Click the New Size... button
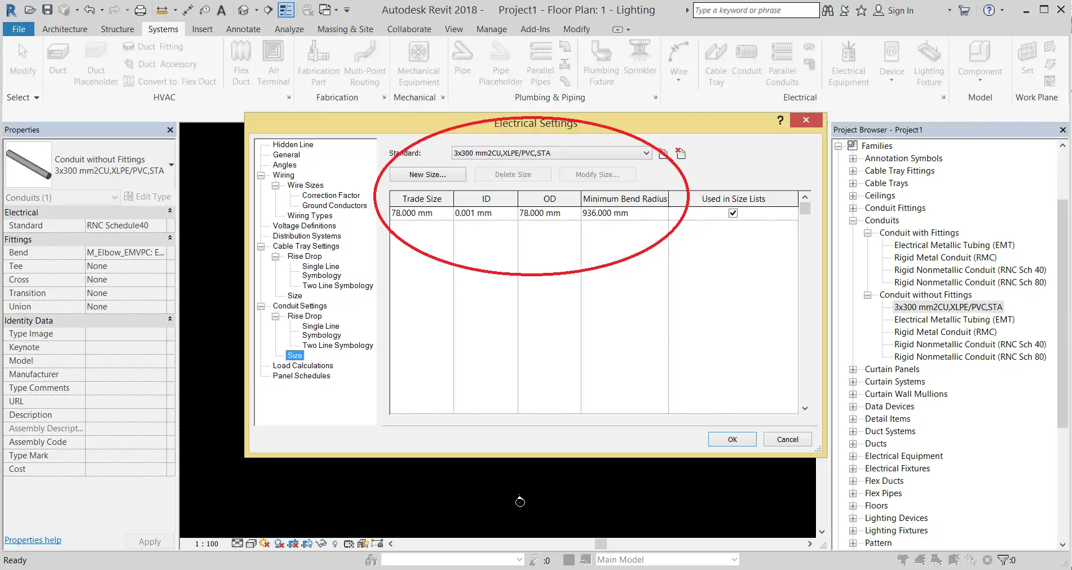 point(427,175)
